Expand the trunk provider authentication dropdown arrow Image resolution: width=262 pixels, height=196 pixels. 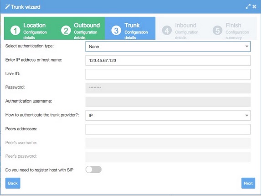point(247,115)
